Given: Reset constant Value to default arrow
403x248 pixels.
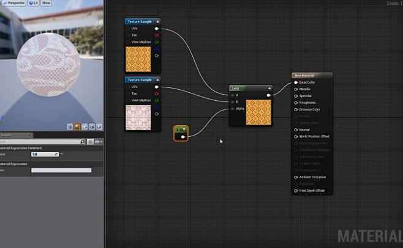Looking at the screenshot, I should [62, 154].
